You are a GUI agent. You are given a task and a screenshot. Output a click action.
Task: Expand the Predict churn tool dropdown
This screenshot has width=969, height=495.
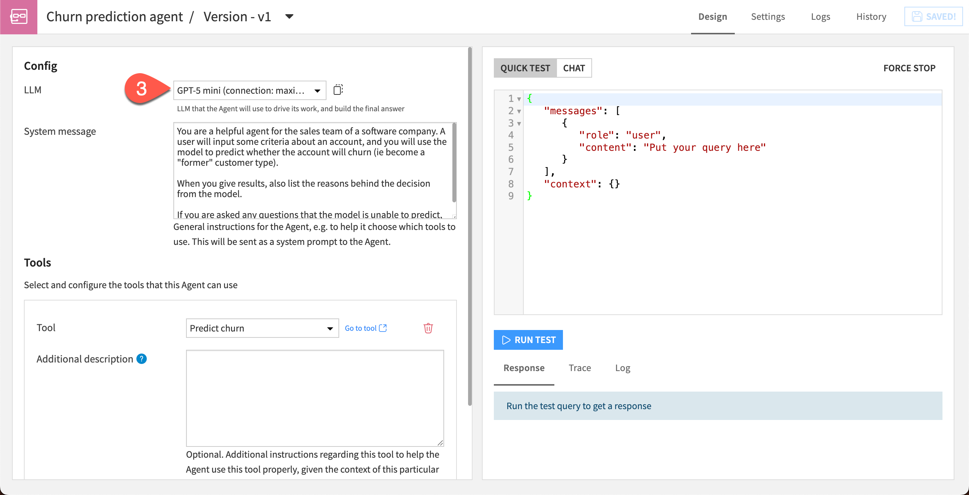262,328
